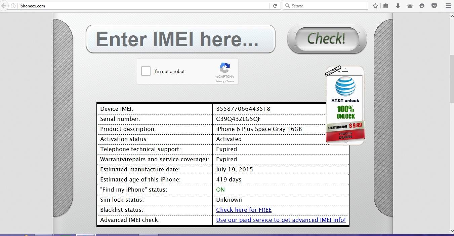
Task: Tick the I'm not a robot checkbox
Action: (x=146, y=71)
